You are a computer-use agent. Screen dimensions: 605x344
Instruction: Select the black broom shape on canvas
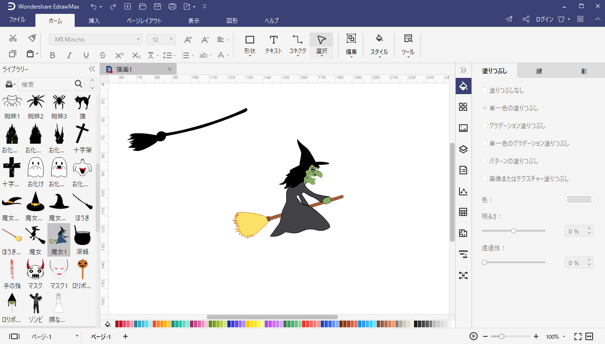(x=187, y=129)
